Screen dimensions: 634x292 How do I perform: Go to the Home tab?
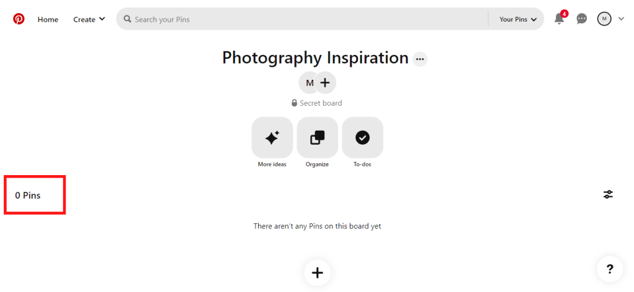[48, 19]
